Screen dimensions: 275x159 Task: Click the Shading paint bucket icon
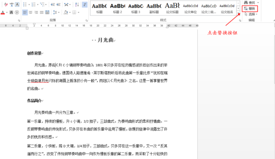tap(66, 12)
